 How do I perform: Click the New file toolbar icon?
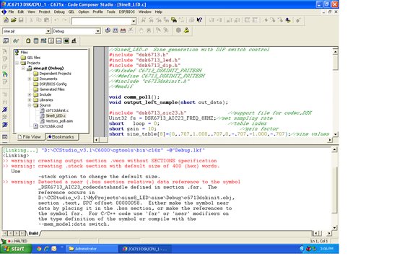pos(6,20)
